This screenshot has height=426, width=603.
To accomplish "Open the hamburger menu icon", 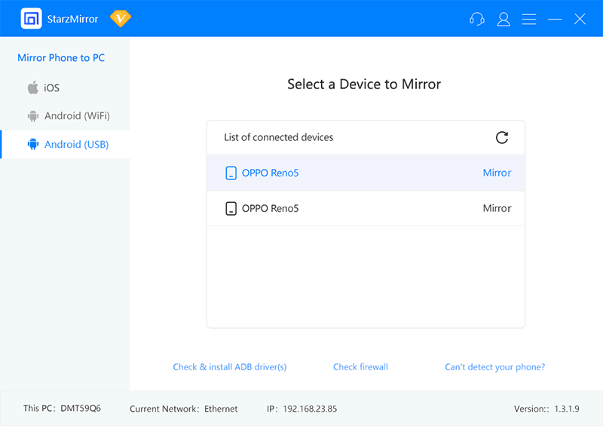I will click(529, 19).
